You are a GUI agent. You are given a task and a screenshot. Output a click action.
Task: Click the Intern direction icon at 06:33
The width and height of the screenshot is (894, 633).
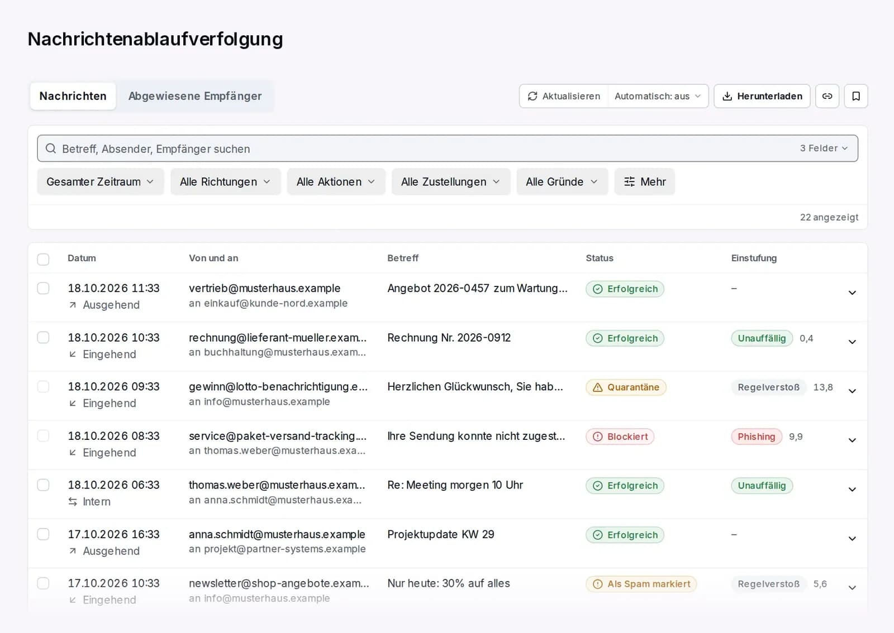(73, 502)
